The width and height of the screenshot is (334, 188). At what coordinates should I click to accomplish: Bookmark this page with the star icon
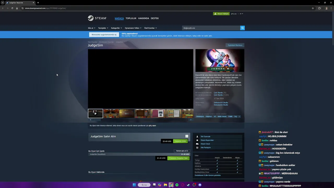(x=313, y=8)
